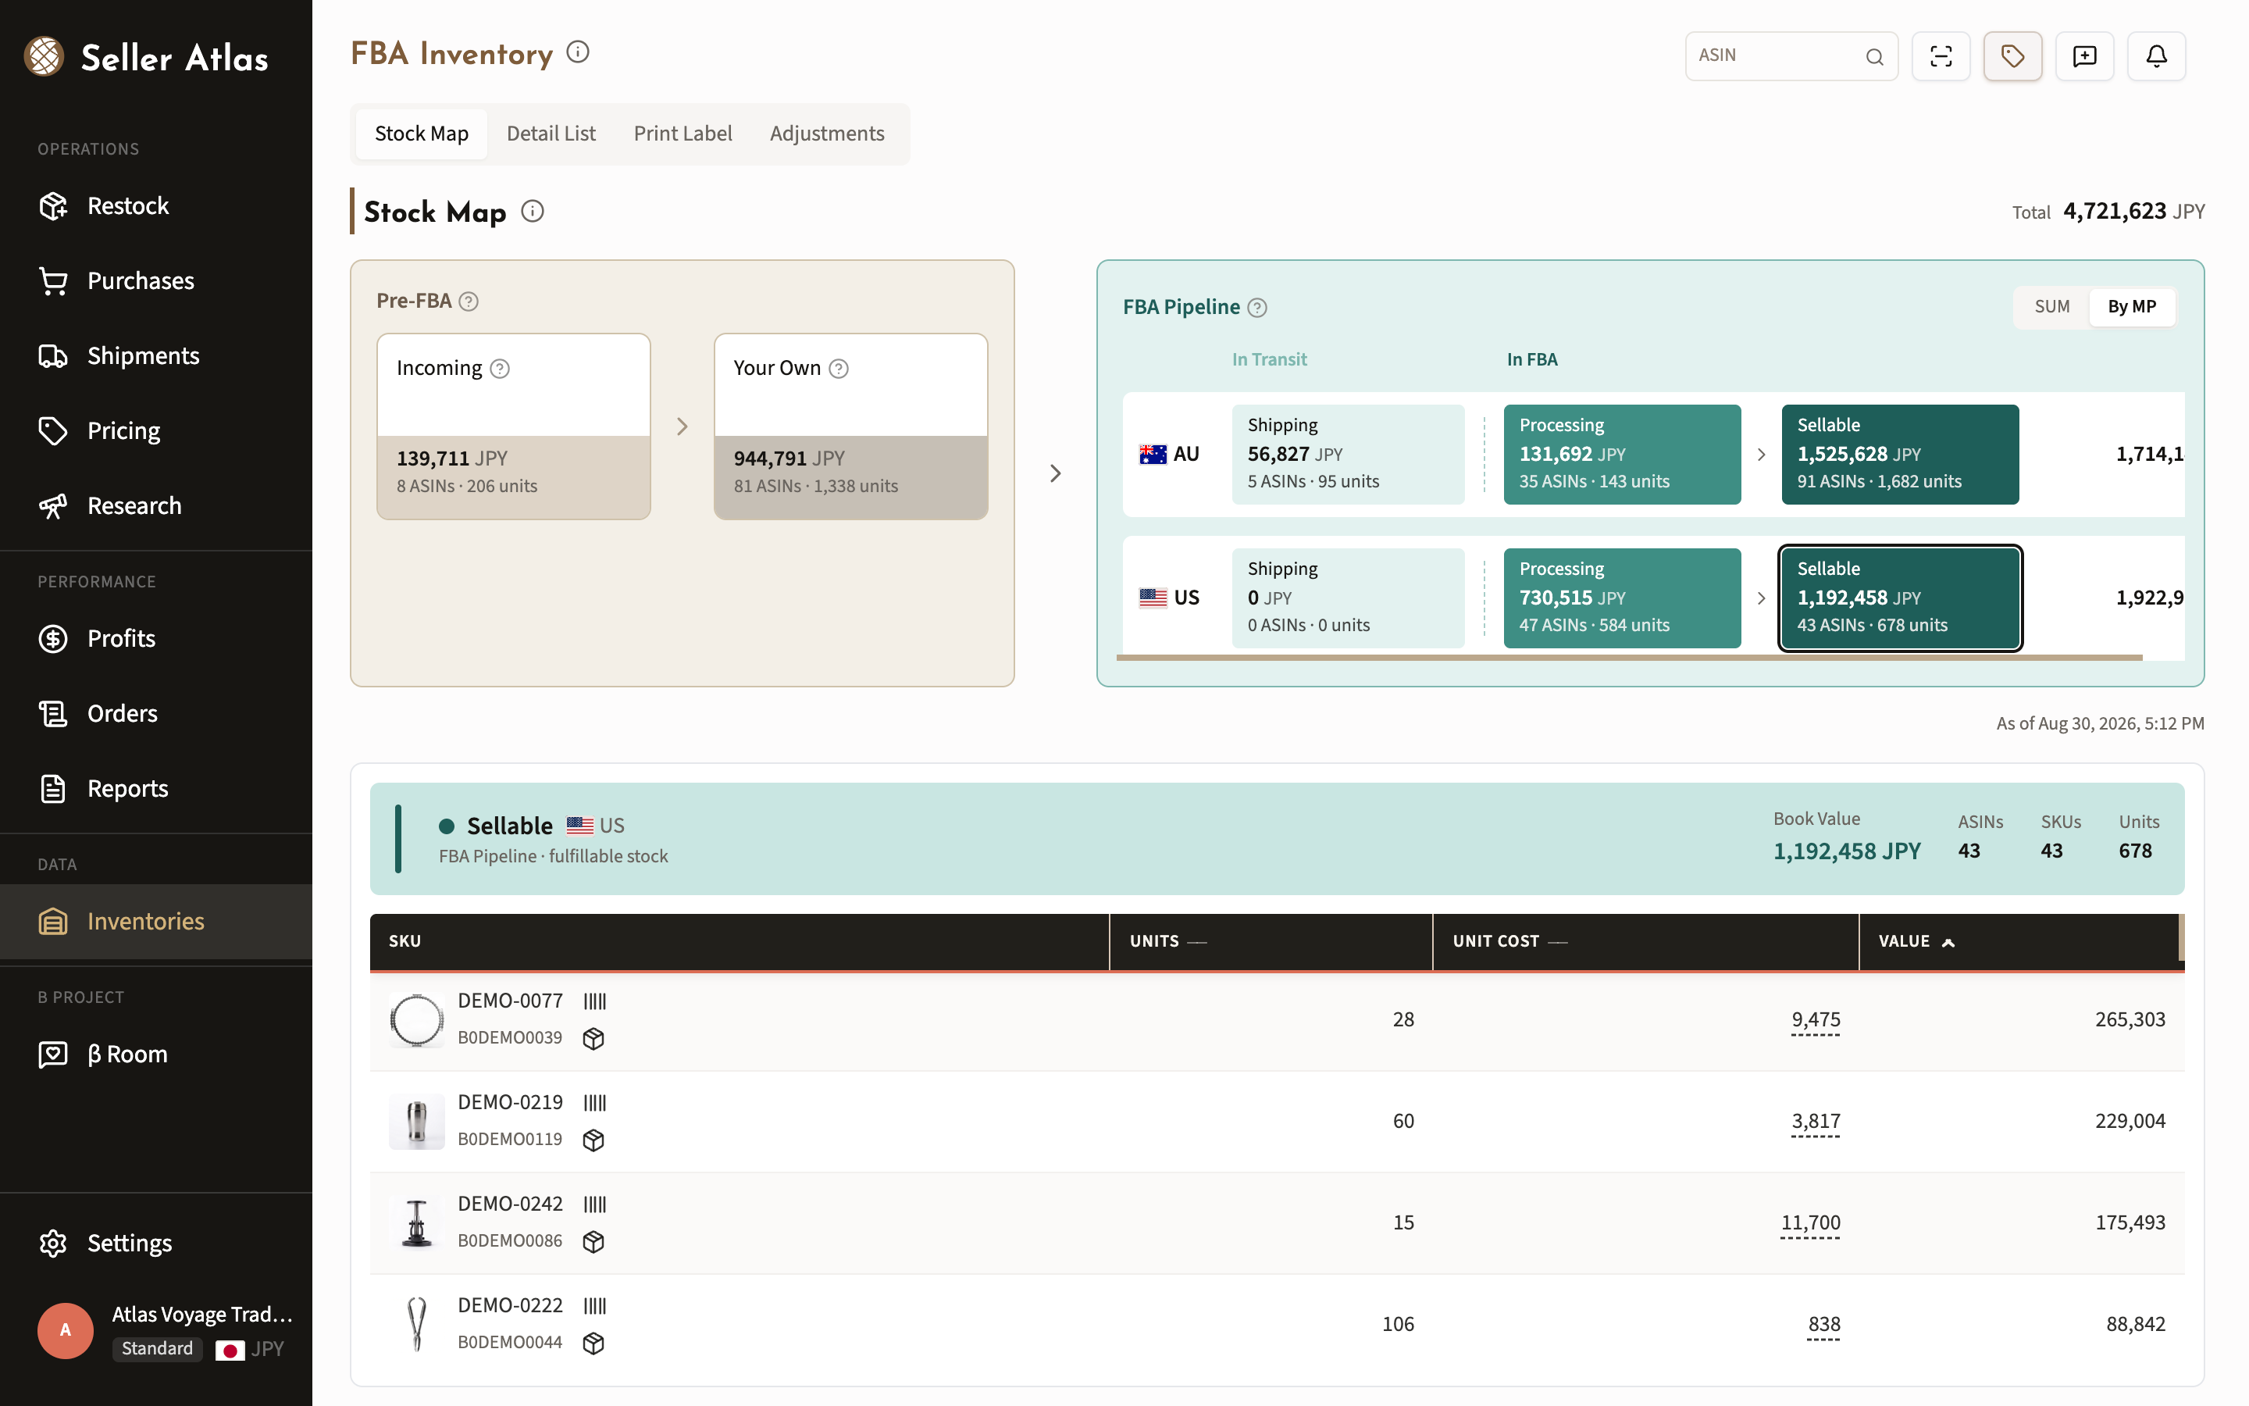Sort table by Value column header
Image resolution: width=2249 pixels, height=1406 pixels.
(x=1916, y=941)
